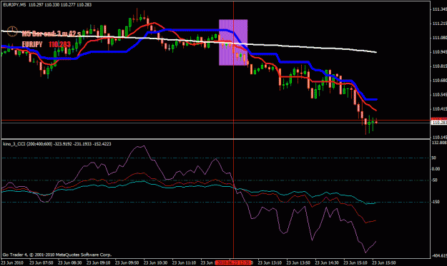Click the 23 Jun 09:50 time axis label
The height and width of the screenshot is (266, 447).
(x=127, y=263)
